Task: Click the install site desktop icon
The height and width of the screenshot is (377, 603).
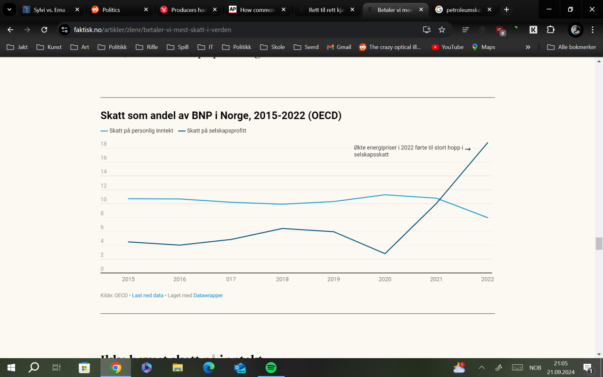Action: click(x=427, y=29)
